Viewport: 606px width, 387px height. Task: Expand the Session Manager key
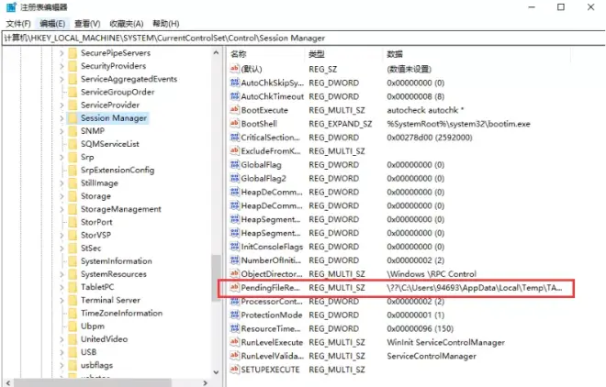point(62,118)
